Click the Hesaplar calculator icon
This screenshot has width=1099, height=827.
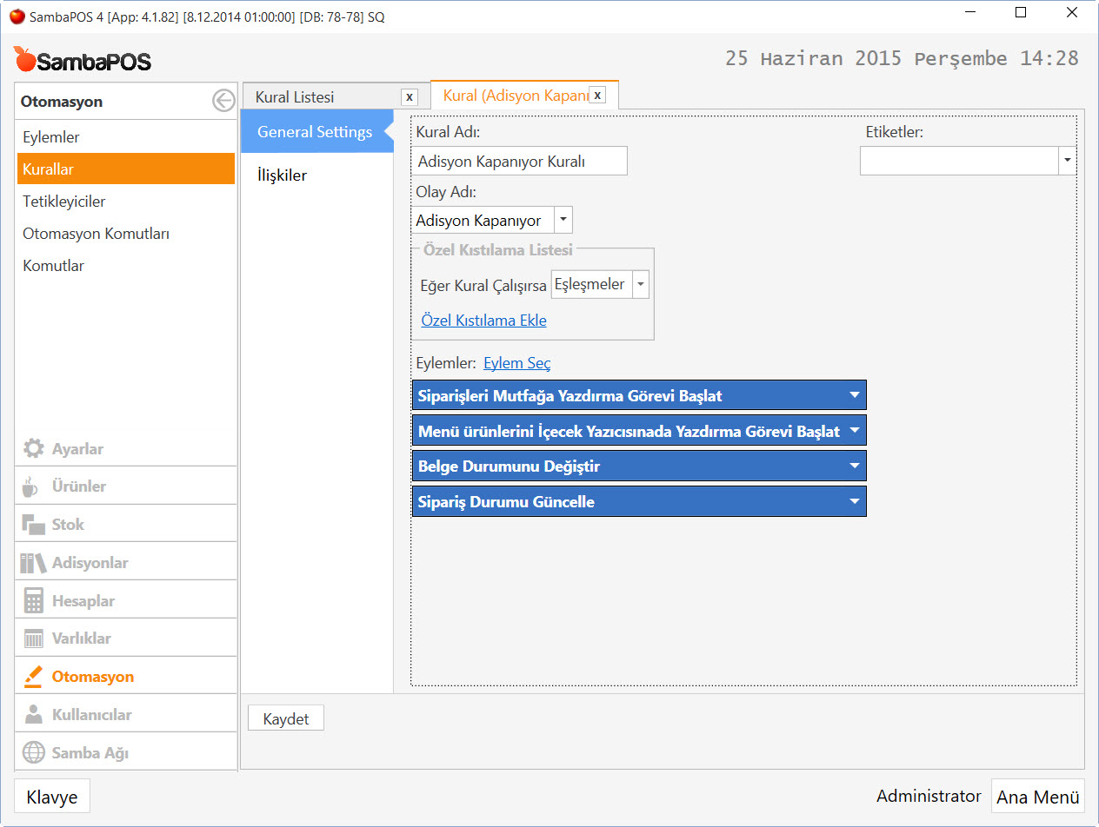click(33, 601)
